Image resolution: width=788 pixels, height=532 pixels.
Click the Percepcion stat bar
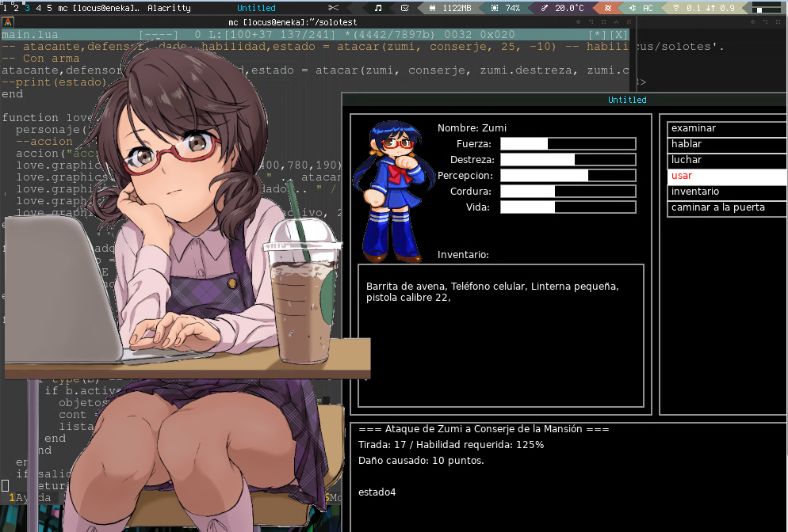(568, 176)
